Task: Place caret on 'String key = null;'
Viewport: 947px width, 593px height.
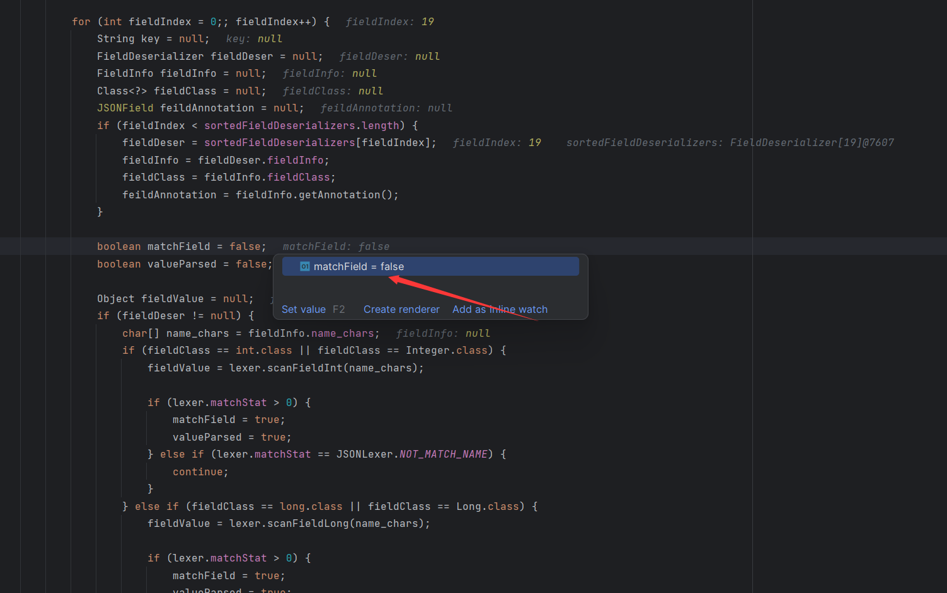Action: (x=153, y=39)
